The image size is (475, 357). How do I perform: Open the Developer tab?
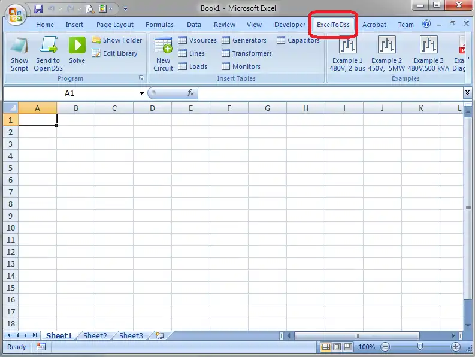pos(290,25)
